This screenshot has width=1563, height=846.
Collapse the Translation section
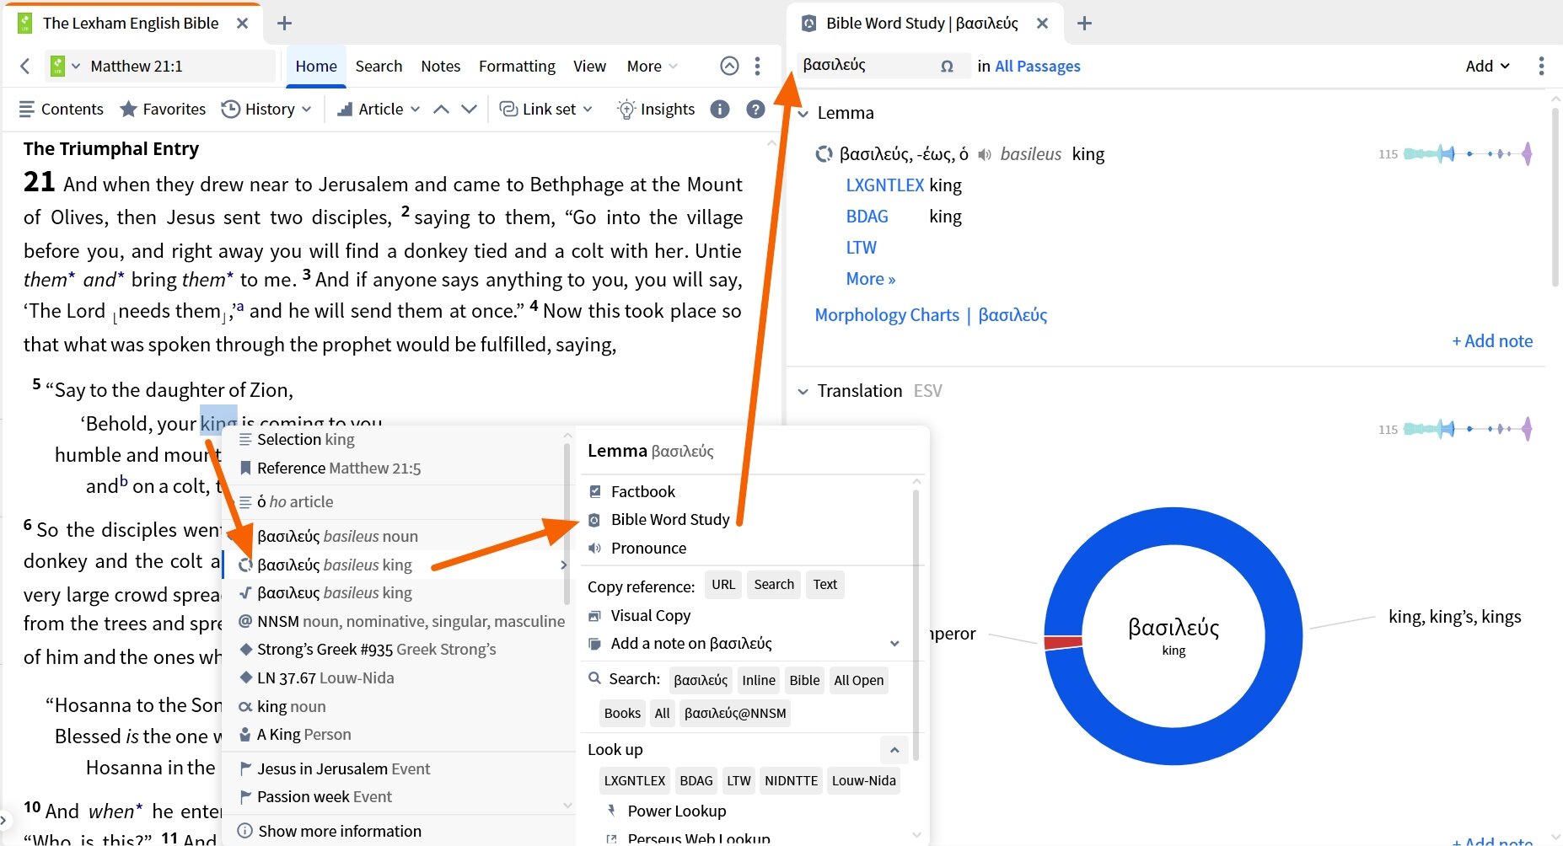click(x=803, y=391)
